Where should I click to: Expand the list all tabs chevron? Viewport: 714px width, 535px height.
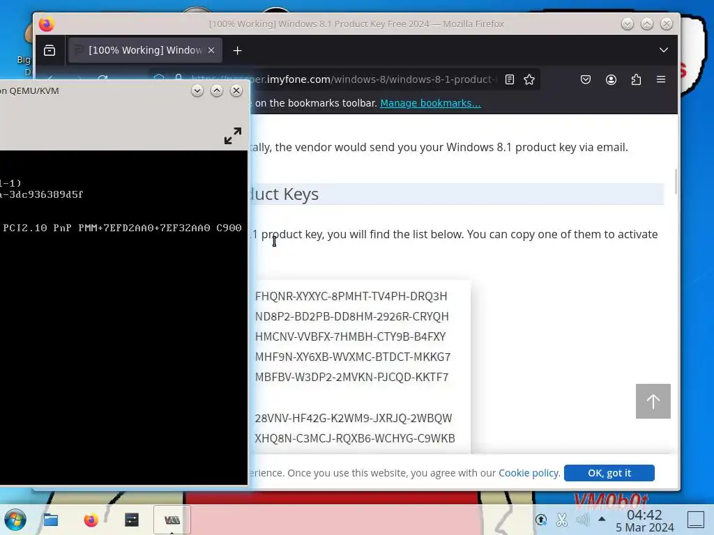pyautogui.click(x=664, y=50)
